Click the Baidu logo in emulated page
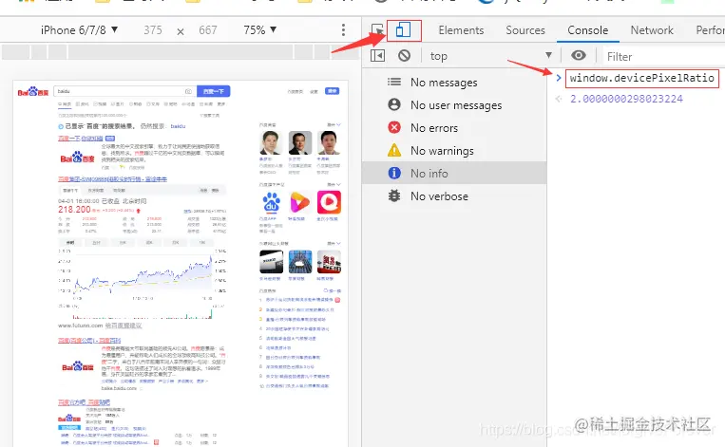The width and height of the screenshot is (725, 447). (33, 91)
